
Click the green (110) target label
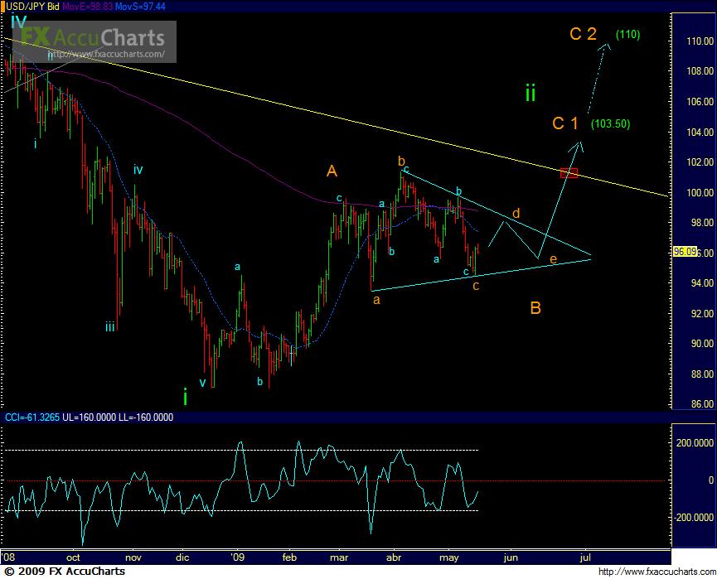coord(627,35)
